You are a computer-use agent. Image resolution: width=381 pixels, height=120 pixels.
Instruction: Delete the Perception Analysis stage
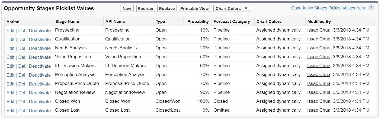click(x=22, y=75)
